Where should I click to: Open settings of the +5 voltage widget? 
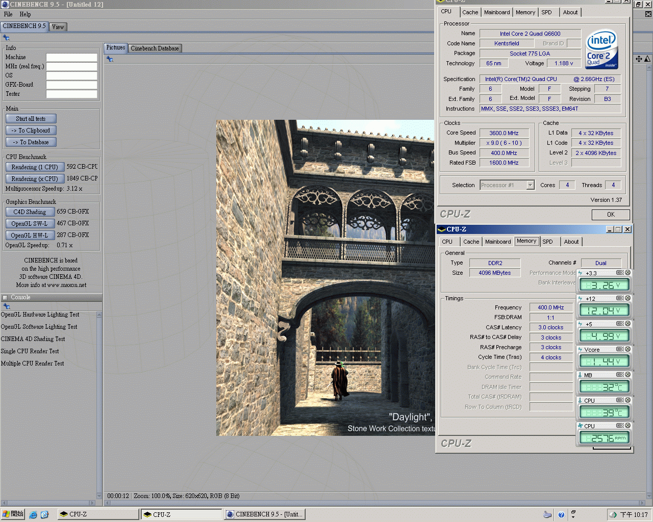[620, 324]
